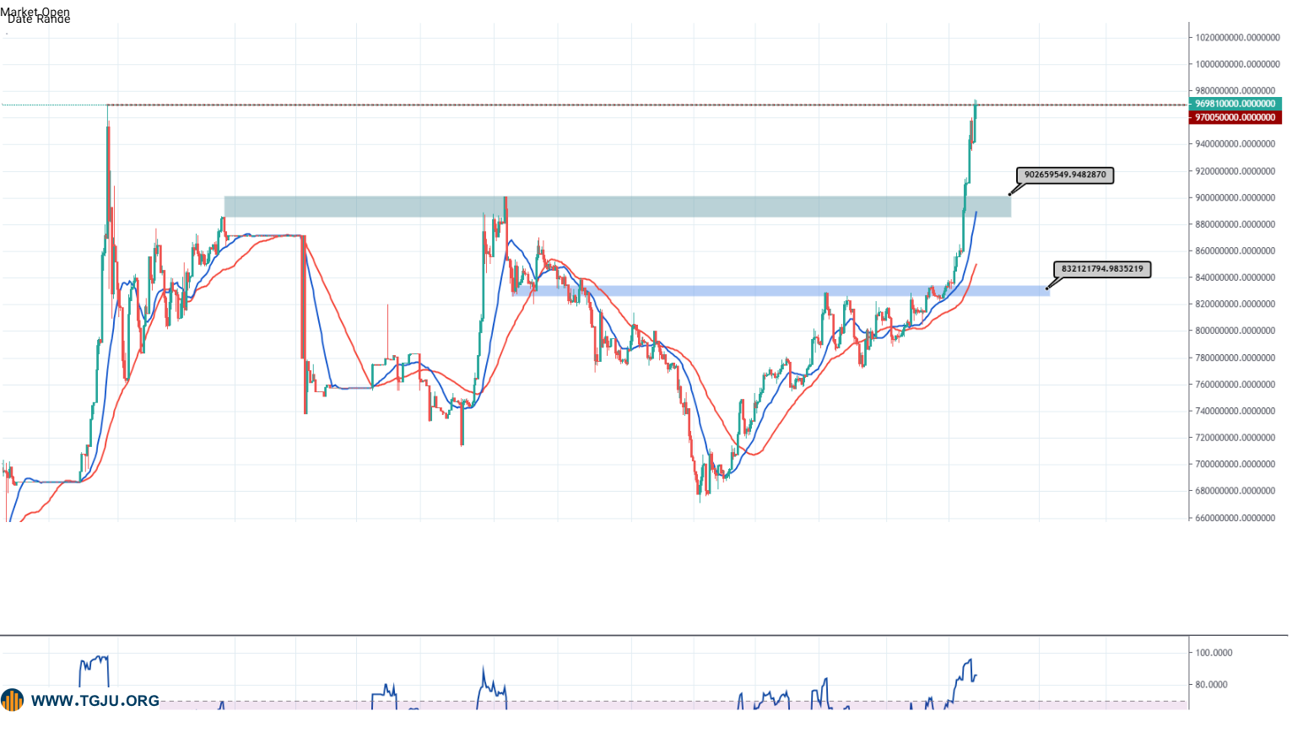The image size is (1303, 754).
Task: Click the 780000000.0000000 price axis label
Action: 1235,358
